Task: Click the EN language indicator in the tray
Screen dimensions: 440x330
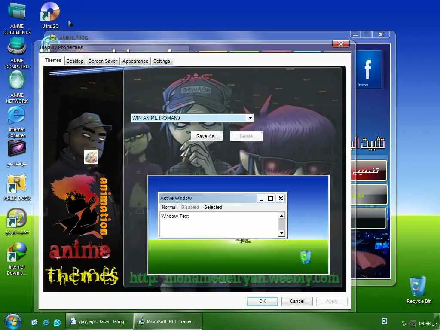Action: tap(385, 321)
